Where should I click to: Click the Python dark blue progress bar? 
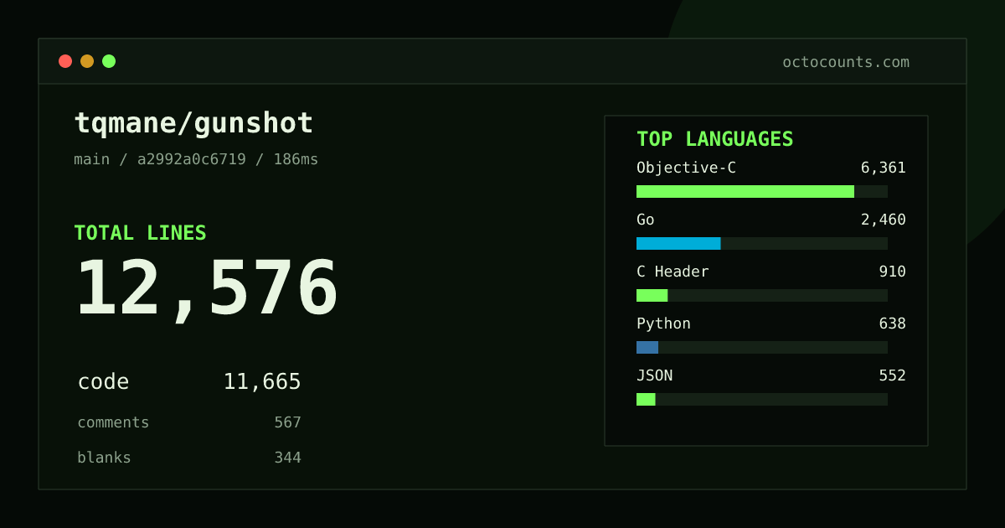(647, 347)
